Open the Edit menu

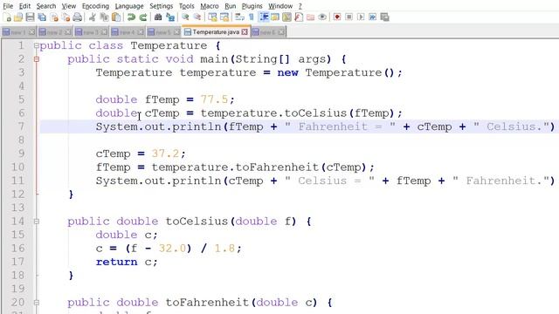(24, 6)
